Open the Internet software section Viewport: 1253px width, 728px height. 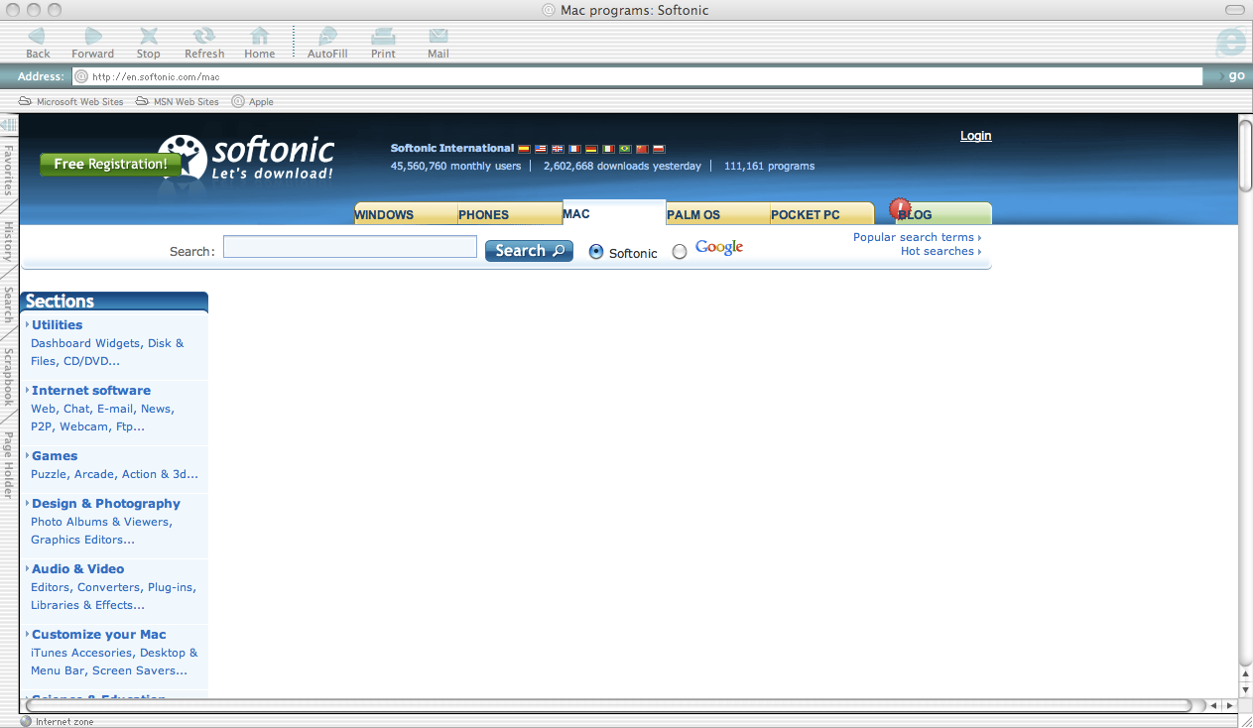(x=91, y=390)
